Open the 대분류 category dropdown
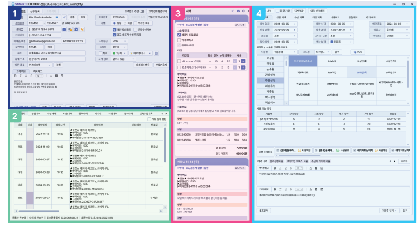419x225 pixels. (x=285, y=52)
